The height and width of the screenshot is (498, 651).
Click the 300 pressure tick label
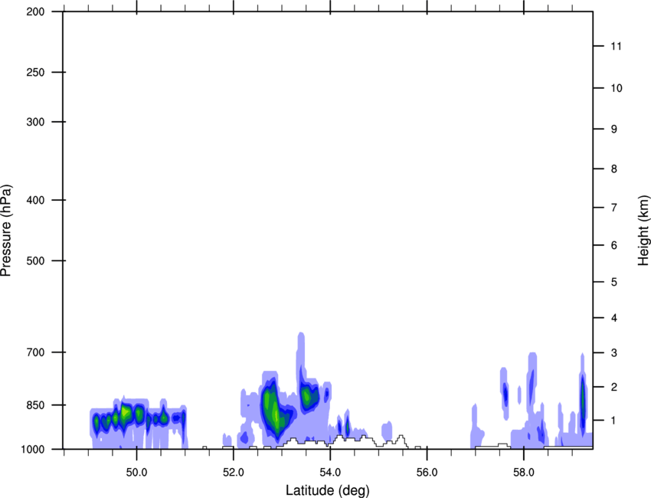pyautogui.click(x=35, y=122)
